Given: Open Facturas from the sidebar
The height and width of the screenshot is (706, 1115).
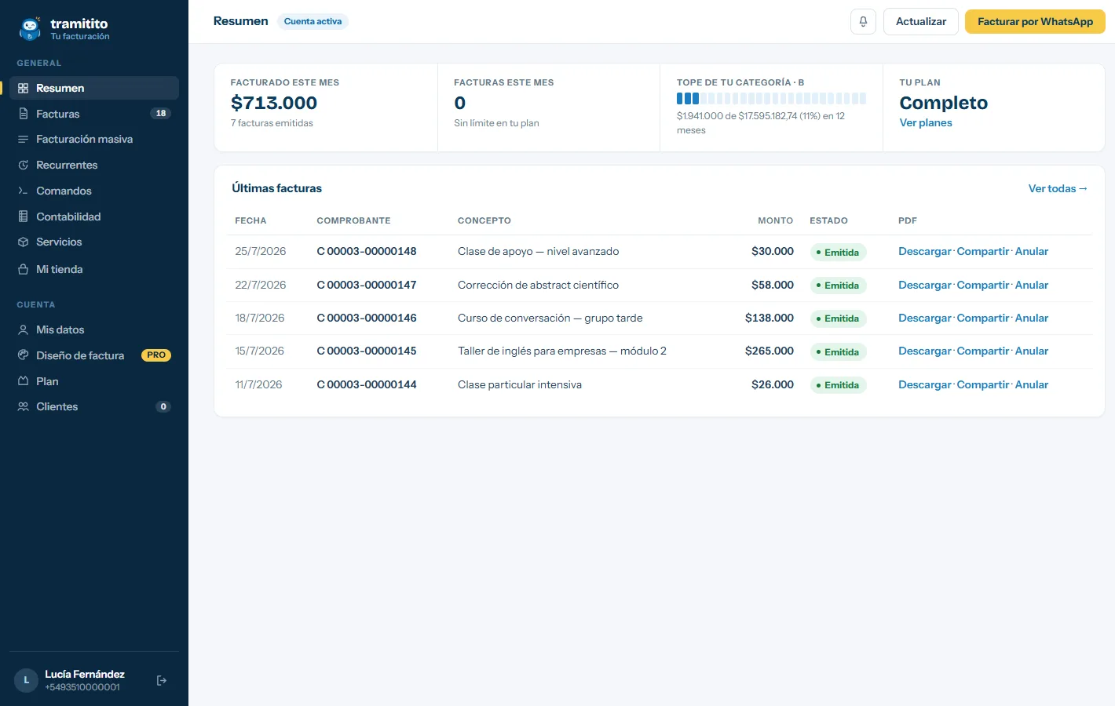Looking at the screenshot, I should pyautogui.click(x=94, y=114).
